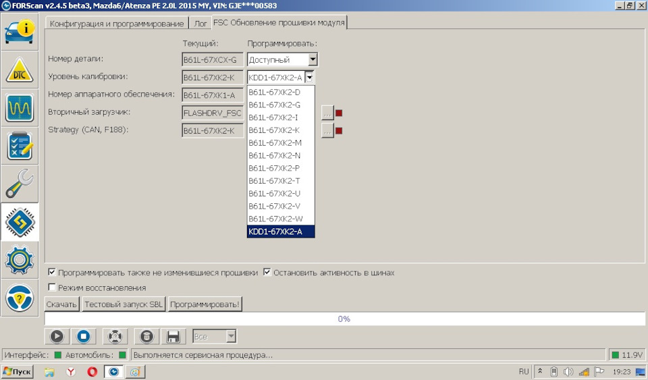This screenshot has width=648, height=380.
Task: Open the DTC trouble codes section
Action: [x=20, y=70]
